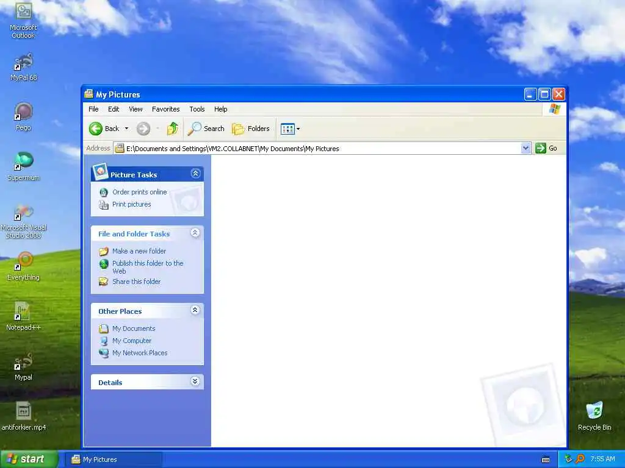Collapse the Picture Tasks panel
This screenshot has width=625, height=468.
(x=195, y=174)
